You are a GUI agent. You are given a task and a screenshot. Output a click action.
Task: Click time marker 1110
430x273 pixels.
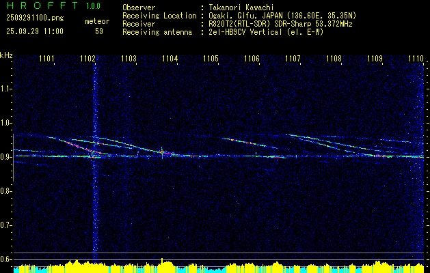(416, 58)
